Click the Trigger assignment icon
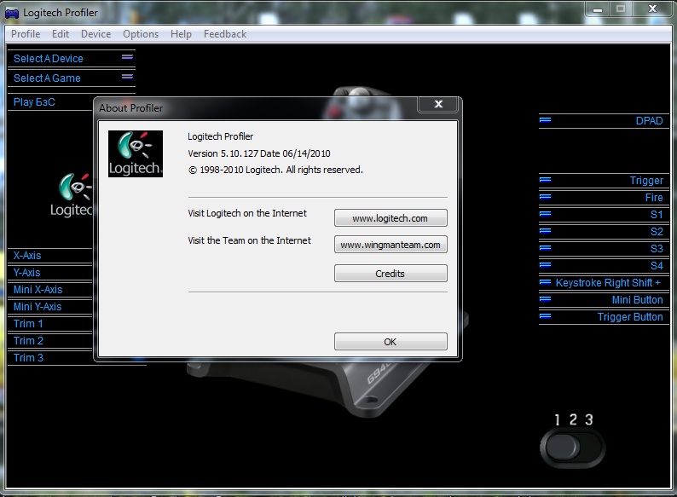The image size is (677, 497). [x=546, y=180]
